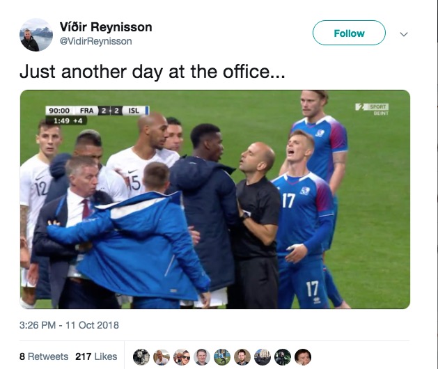Open the tweet options chevron dropdown

tap(404, 34)
